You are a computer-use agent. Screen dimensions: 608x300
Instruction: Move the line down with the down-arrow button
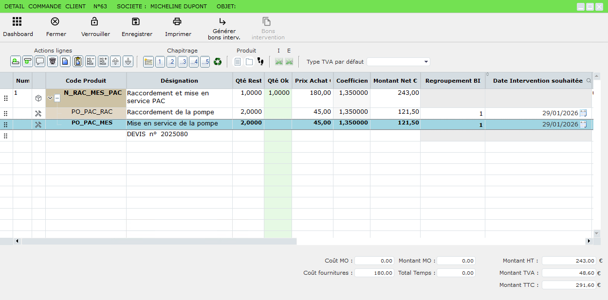coord(128,62)
